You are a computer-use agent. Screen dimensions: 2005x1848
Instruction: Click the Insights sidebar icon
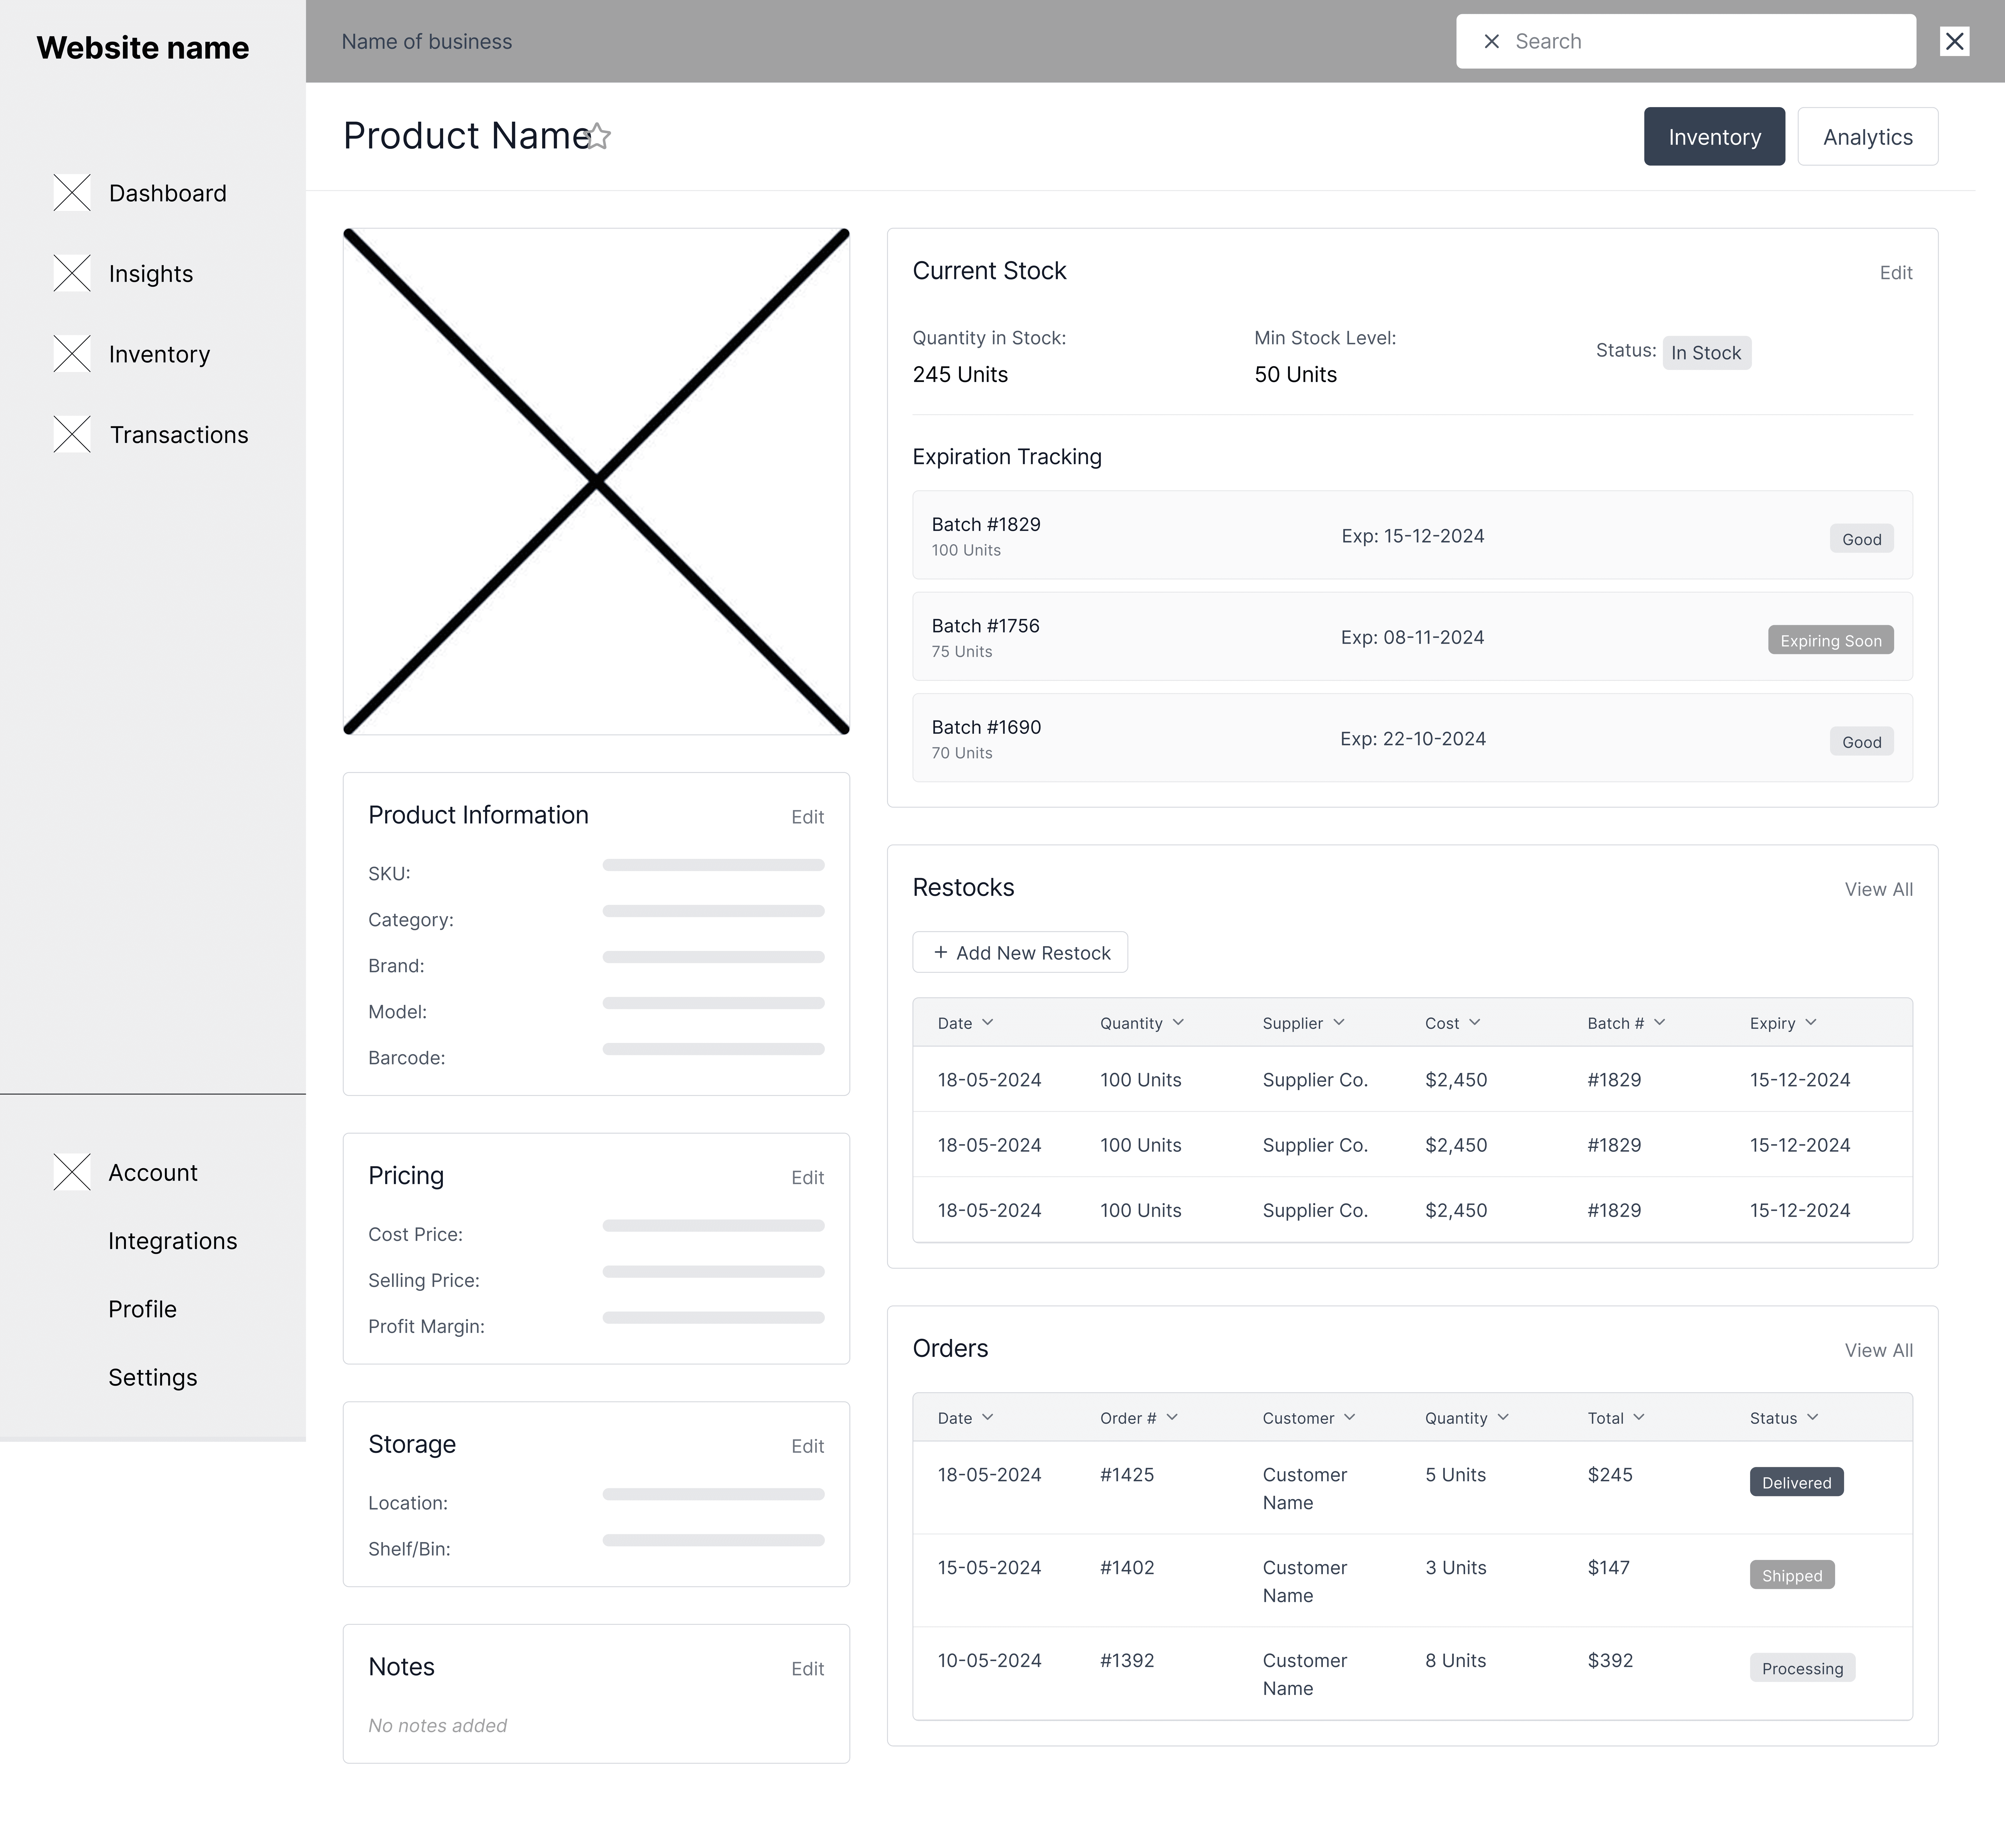tap(72, 273)
